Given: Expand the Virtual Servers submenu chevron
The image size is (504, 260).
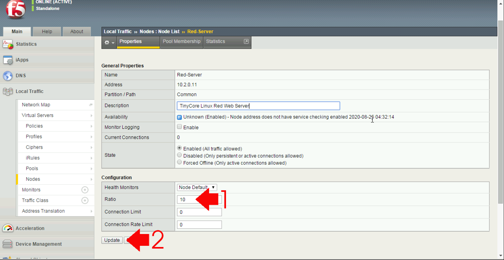Looking at the screenshot, I should click(x=91, y=115).
